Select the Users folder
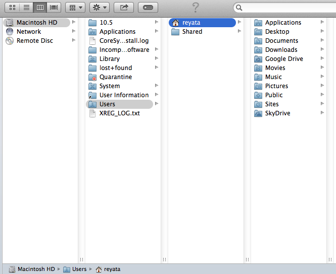This screenshot has height=274, width=336. tap(120, 104)
